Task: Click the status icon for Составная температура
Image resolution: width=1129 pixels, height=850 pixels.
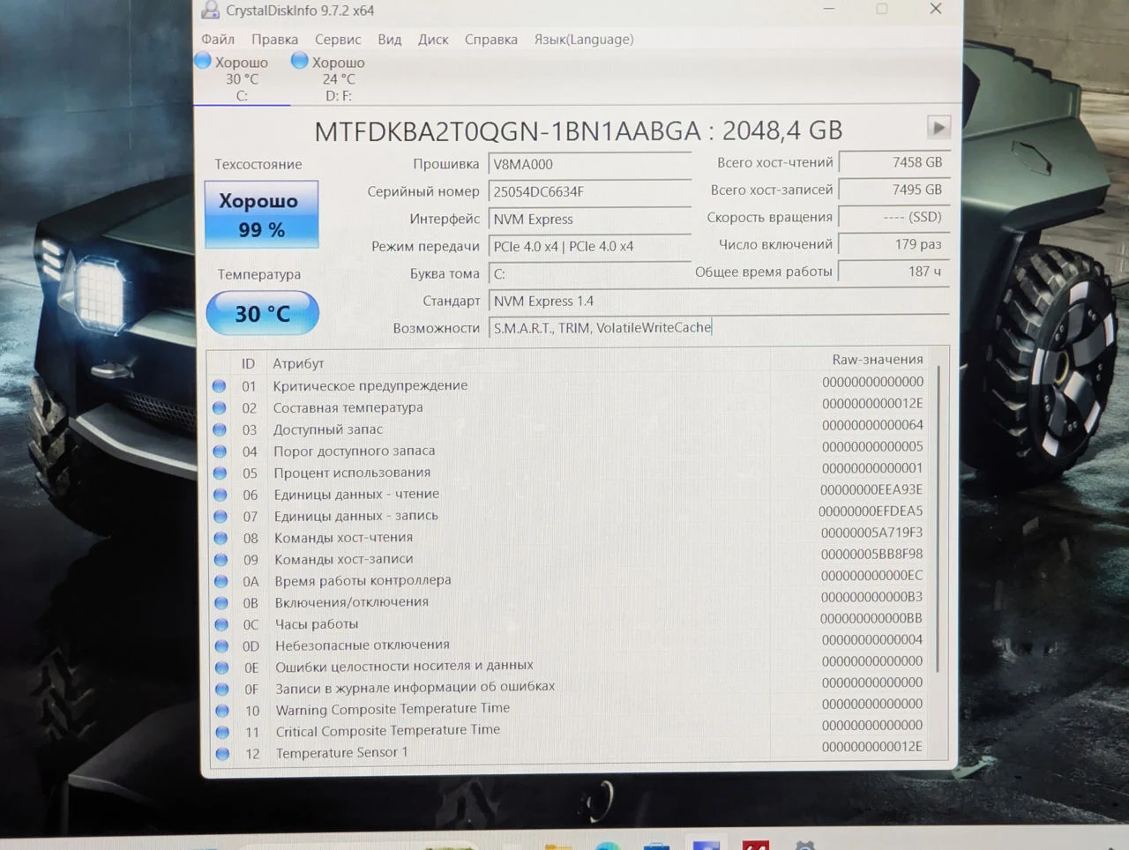Action: pos(219,408)
